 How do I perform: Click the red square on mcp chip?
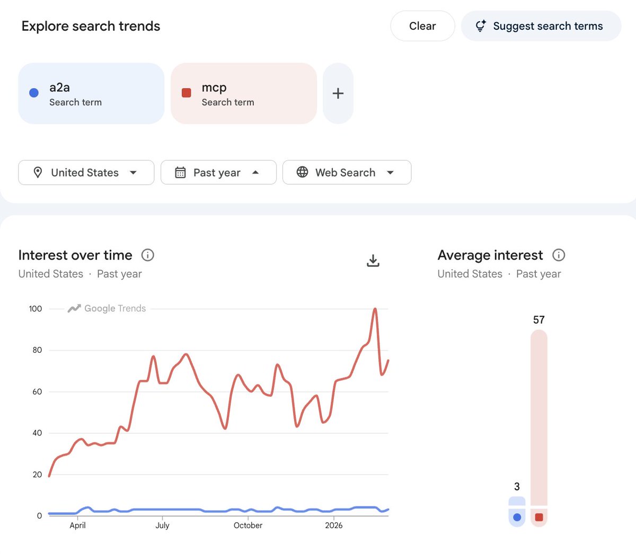187,93
